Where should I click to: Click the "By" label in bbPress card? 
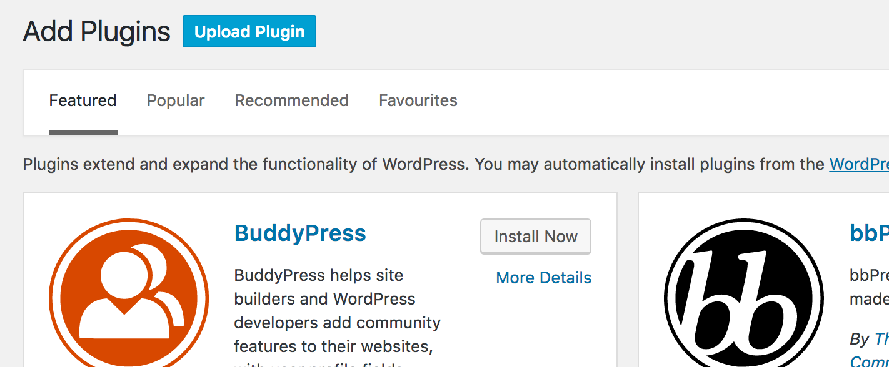pyautogui.click(x=860, y=339)
